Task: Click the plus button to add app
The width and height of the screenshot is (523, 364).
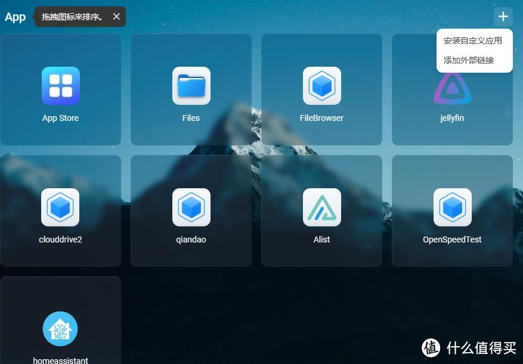Action: [503, 17]
